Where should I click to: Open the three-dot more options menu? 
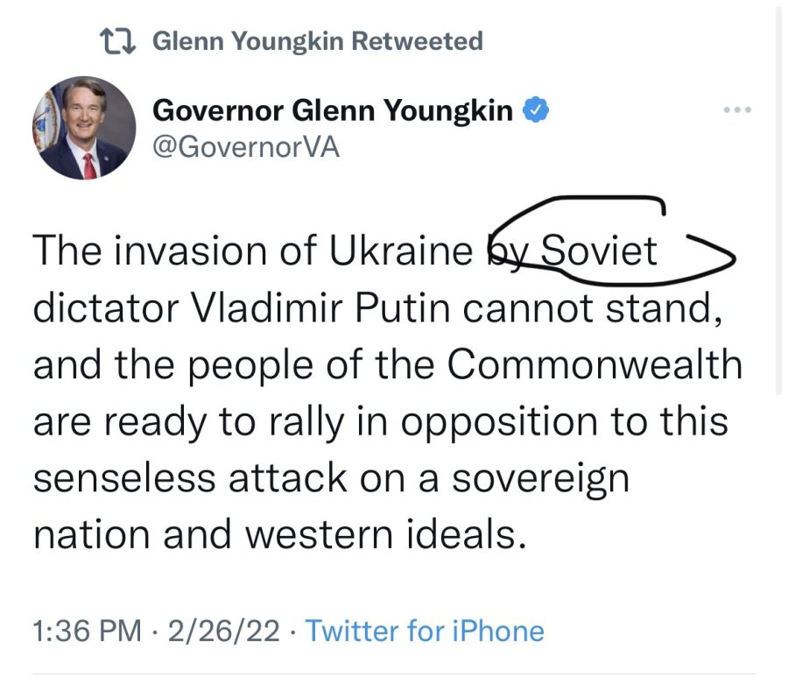pyautogui.click(x=737, y=109)
